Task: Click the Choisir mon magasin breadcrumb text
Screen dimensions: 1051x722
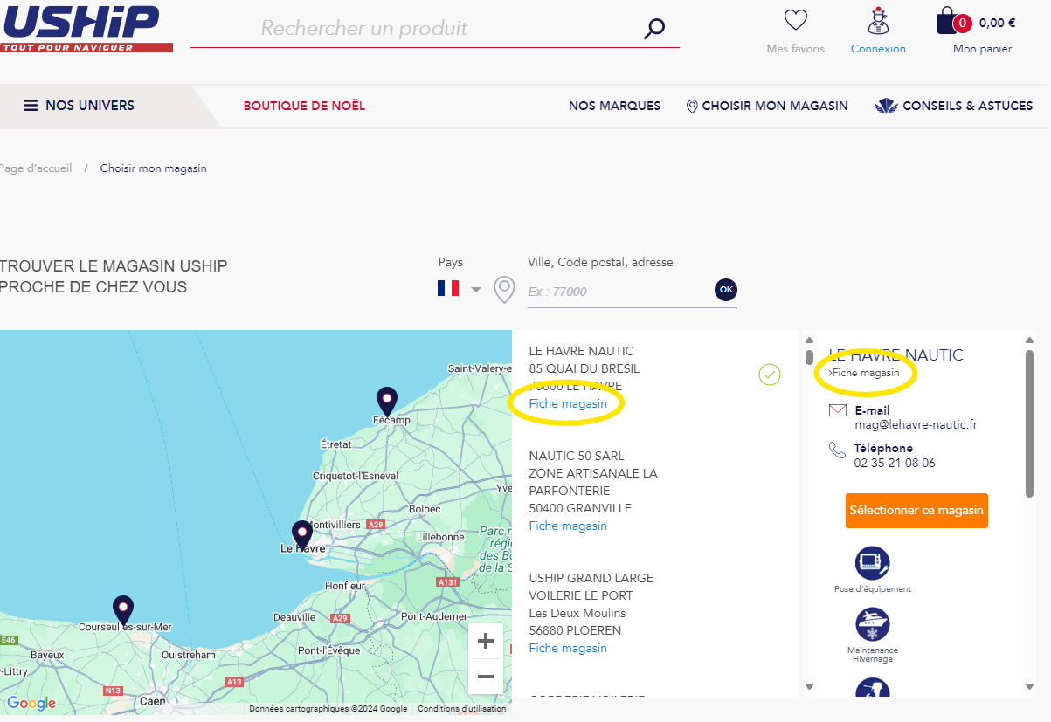Action: 154,168
